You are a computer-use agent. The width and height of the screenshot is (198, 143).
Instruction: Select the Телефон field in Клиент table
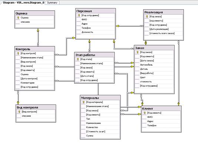161,126
